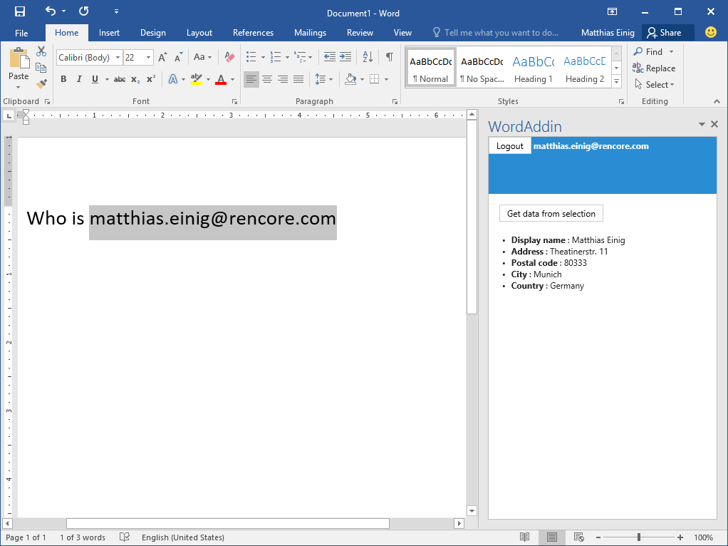Apply subscript formatting
728x546 pixels.
135,79
